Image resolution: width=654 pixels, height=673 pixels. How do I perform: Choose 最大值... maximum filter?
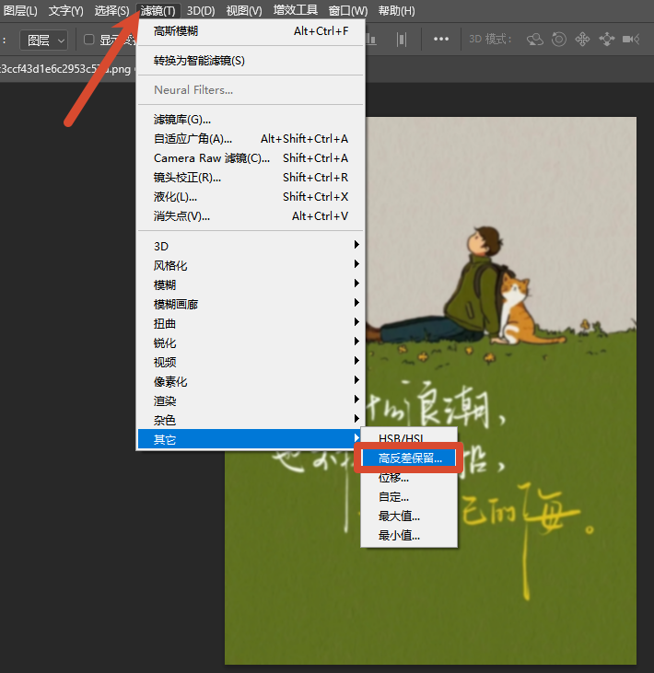(409, 516)
